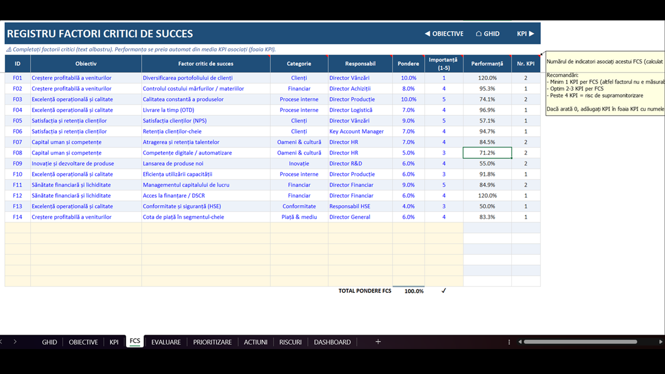Image resolution: width=665 pixels, height=374 pixels.
Task: Open the DASHBOARD sheet tab
Action: click(332, 342)
